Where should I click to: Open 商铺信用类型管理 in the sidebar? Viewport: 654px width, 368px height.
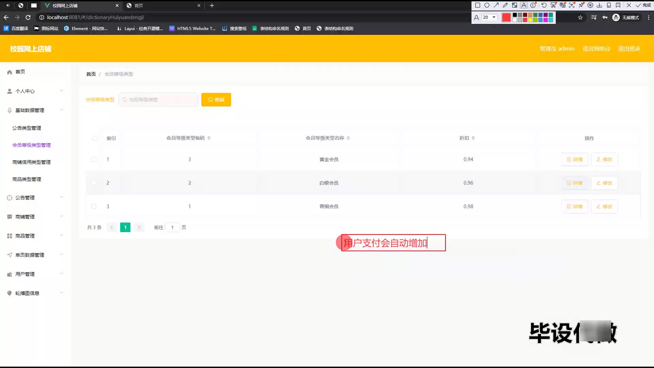coord(31,162)
